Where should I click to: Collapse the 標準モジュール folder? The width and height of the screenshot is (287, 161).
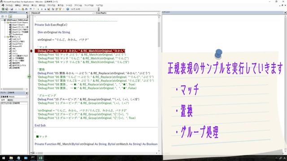point(5,37)
